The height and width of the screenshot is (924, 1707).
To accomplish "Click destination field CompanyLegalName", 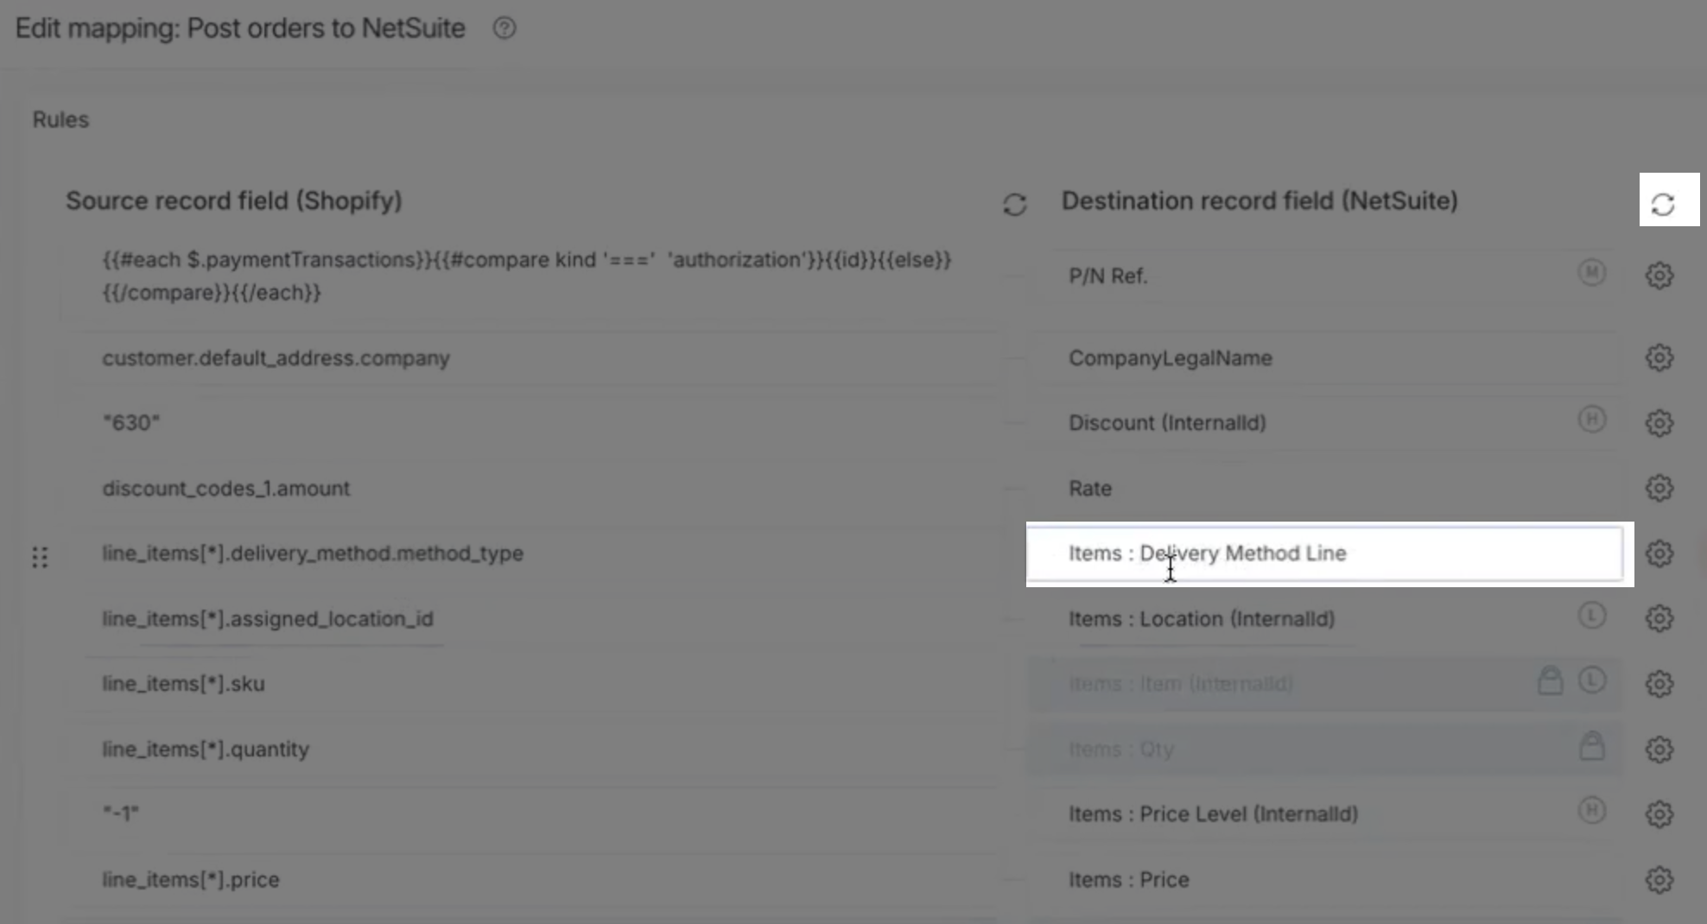I will [1324, 358].
